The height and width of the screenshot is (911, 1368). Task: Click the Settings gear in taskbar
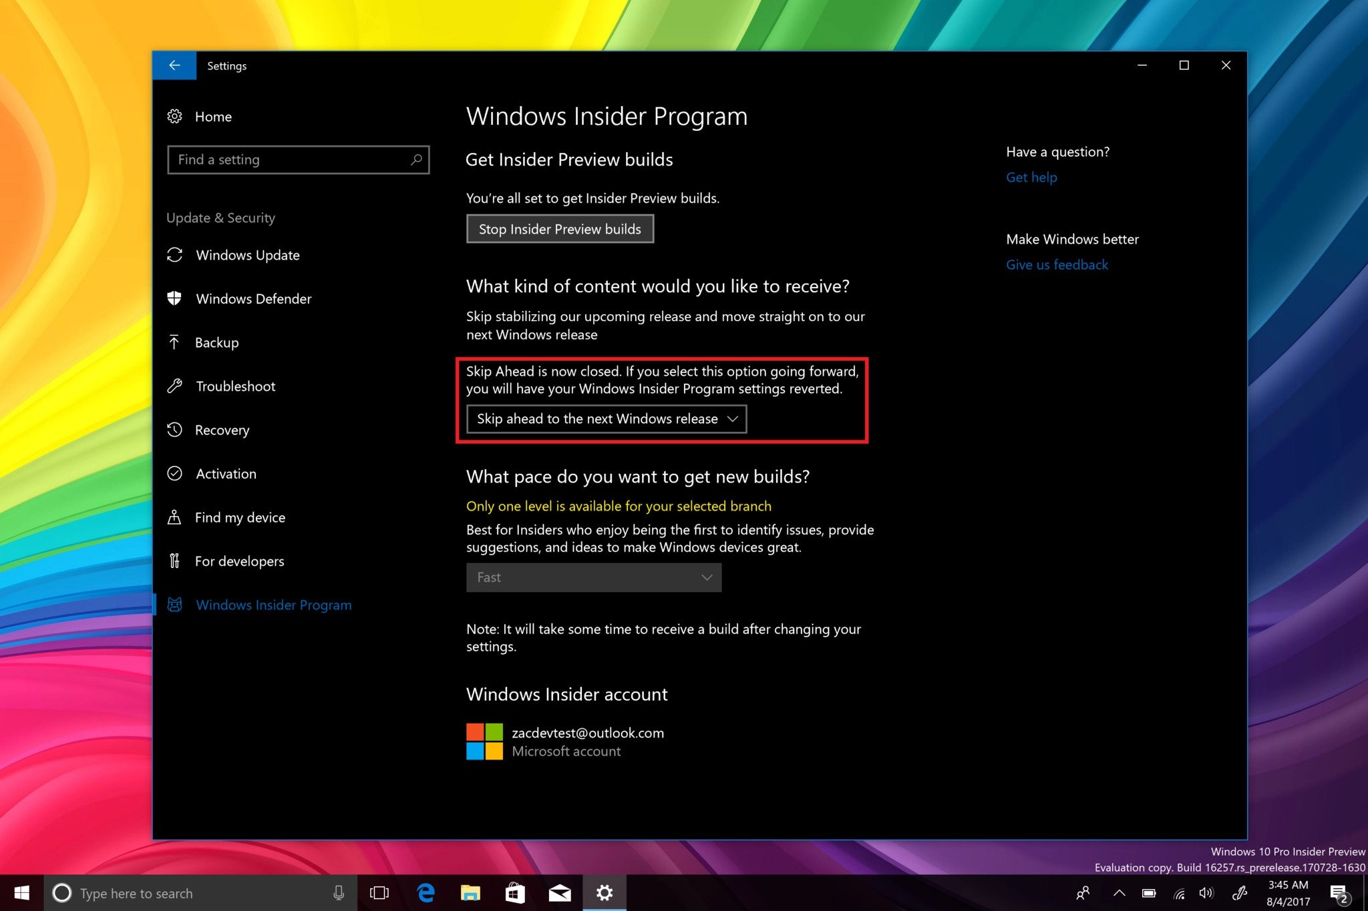605,893
